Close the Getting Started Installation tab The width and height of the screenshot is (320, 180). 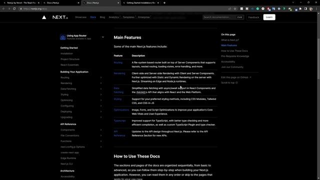coord(158,3)
